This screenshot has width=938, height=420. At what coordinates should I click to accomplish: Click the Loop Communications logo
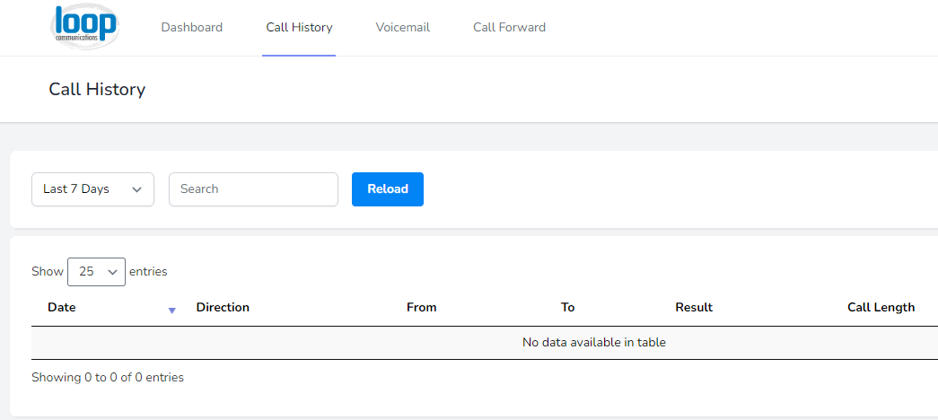84,26
